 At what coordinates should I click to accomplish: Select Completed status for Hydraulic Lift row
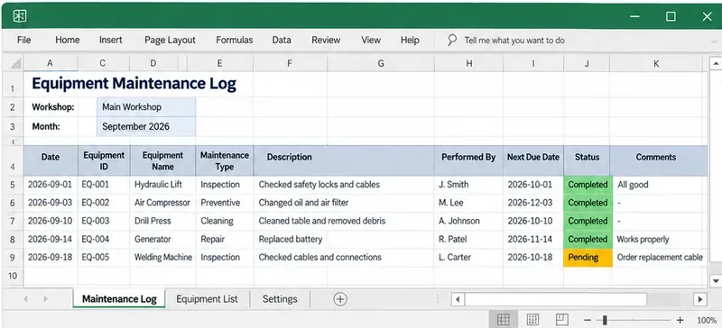[588, 185]
